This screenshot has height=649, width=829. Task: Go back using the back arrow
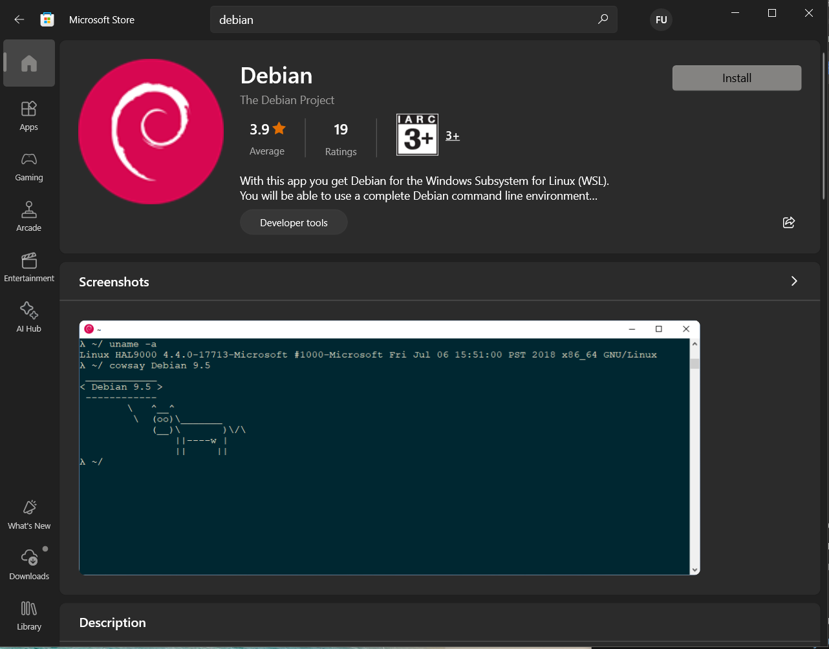pos(19,19)
